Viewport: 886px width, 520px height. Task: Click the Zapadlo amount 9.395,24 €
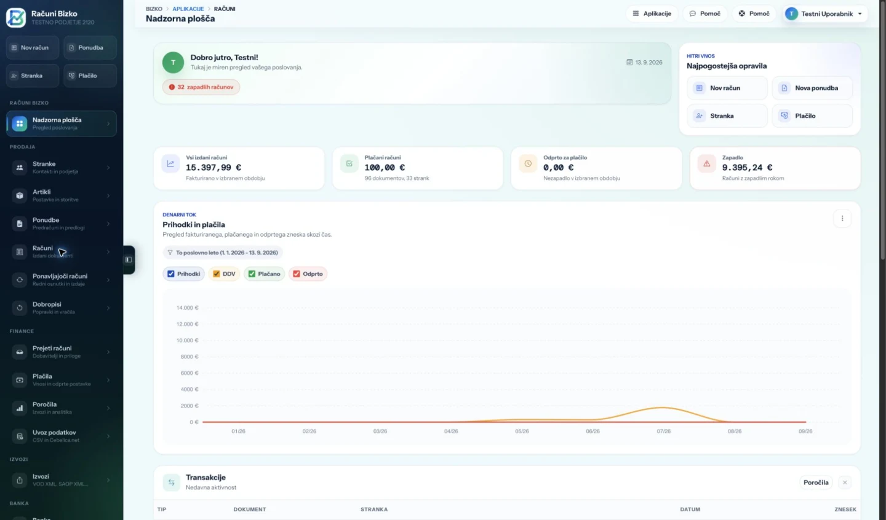pyautogui.click(x=747, y=167)
